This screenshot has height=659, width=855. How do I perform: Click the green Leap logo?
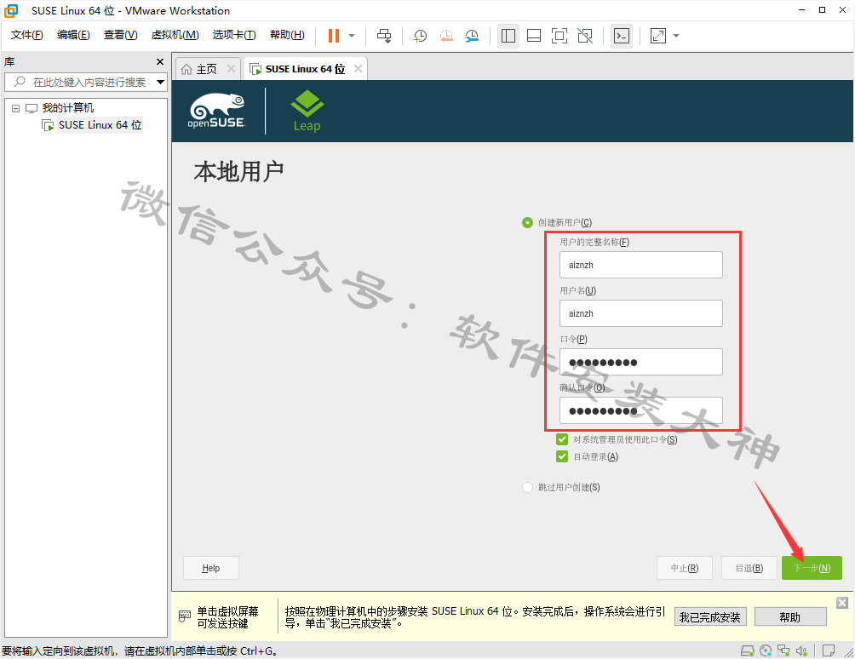(307, 112)
